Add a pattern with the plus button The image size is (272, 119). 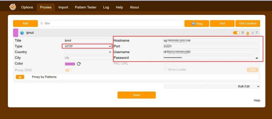(20, 77)
